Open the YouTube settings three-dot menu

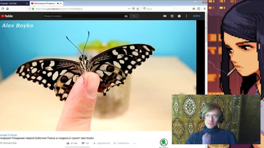point(186,16)
